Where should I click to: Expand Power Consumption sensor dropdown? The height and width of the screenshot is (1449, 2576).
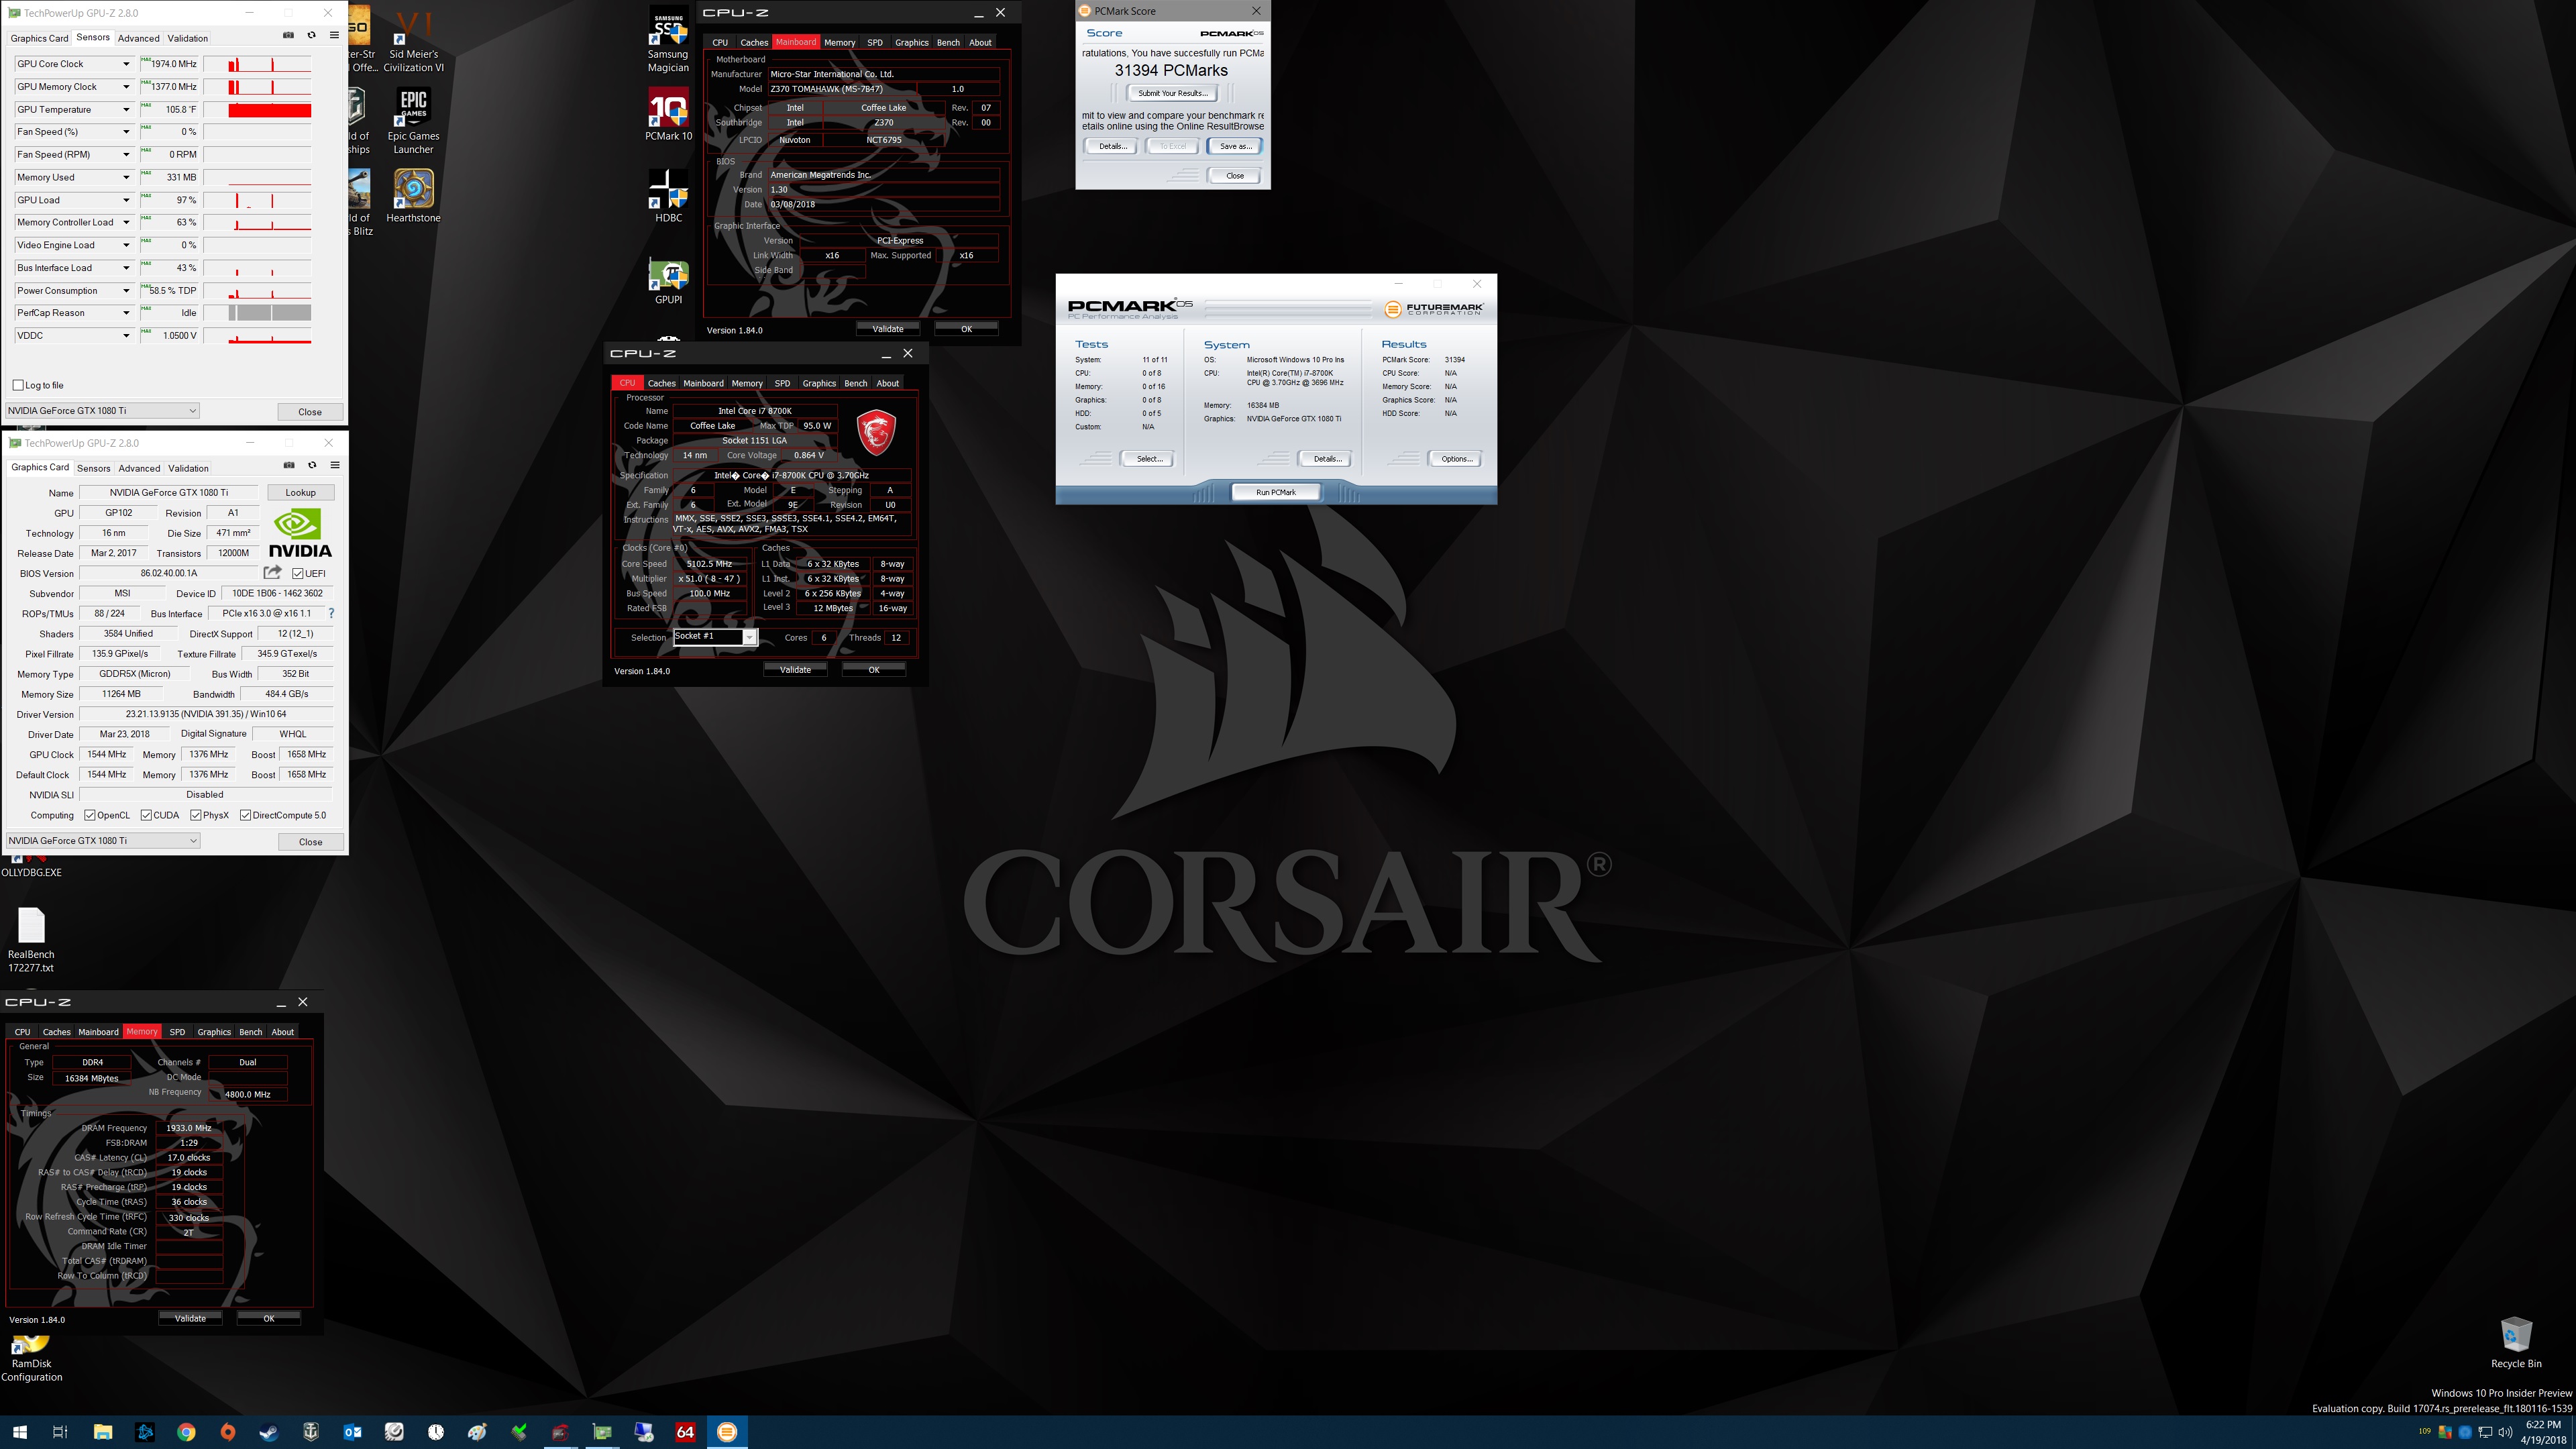click(126, 291)
